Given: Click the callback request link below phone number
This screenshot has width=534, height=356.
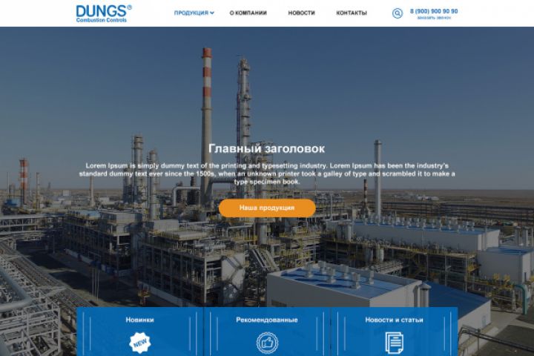Looking at the screenshot, I should tap(434, 18).
